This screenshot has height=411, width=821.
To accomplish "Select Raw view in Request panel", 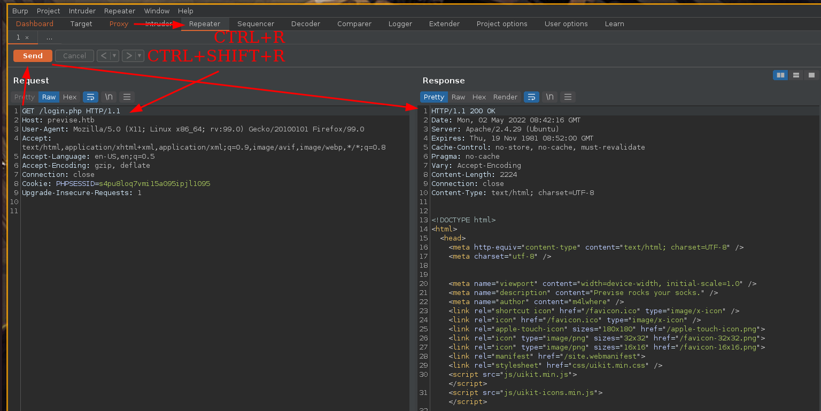I will 49,97.
